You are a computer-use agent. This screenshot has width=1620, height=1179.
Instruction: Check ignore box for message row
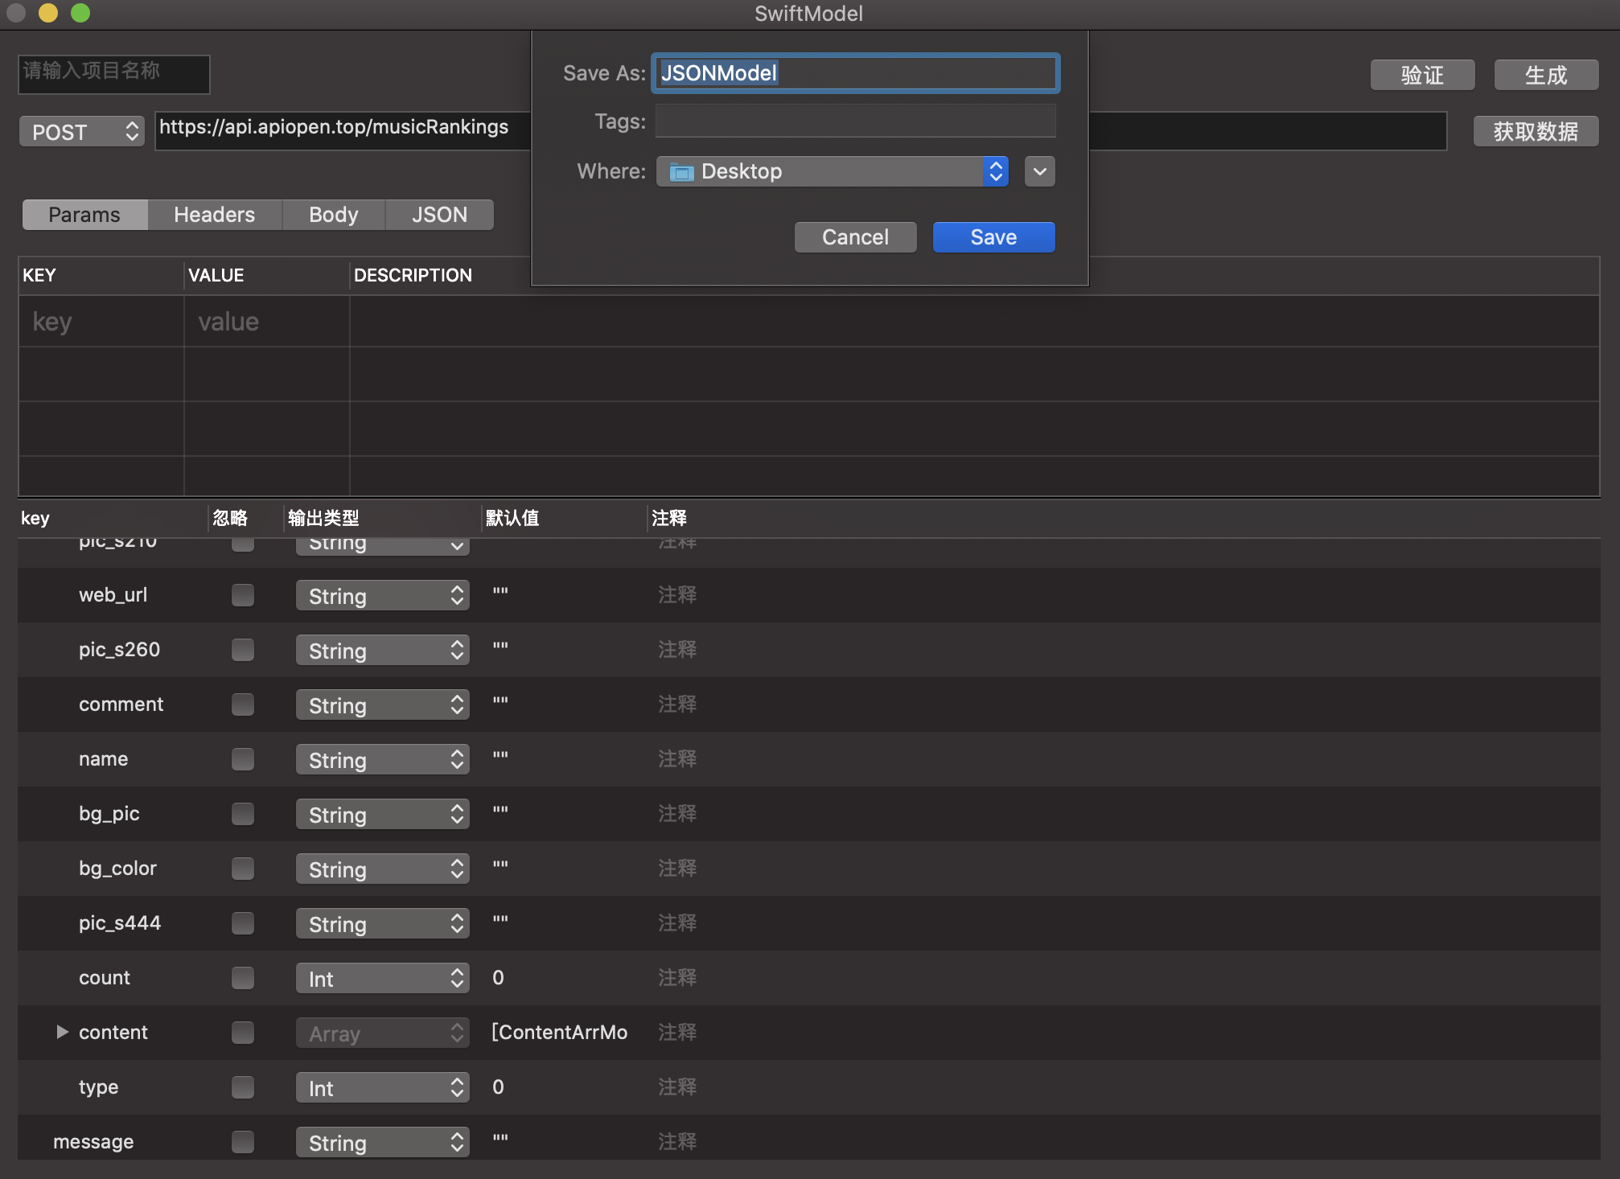click(x=242, y=1142)
